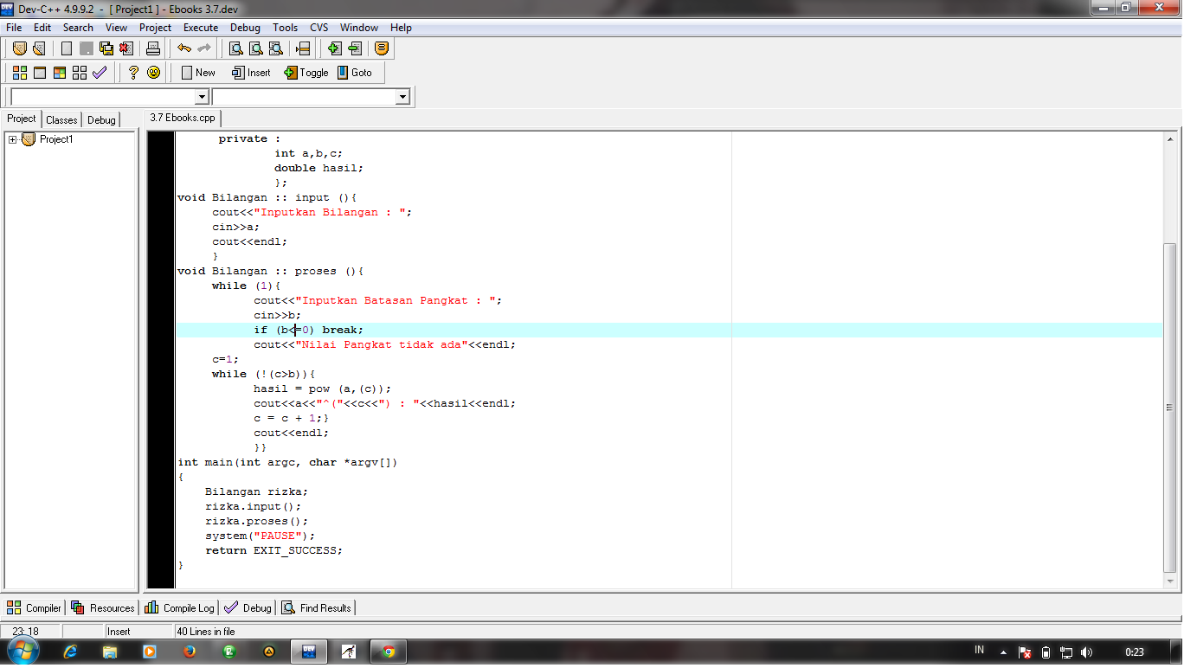Open help with the question mark icon
Image resolution: width=1184 pixels, height=668 pixels.
133,73
